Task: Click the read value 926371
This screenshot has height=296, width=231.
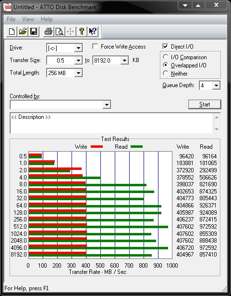Action: point(208,205)
